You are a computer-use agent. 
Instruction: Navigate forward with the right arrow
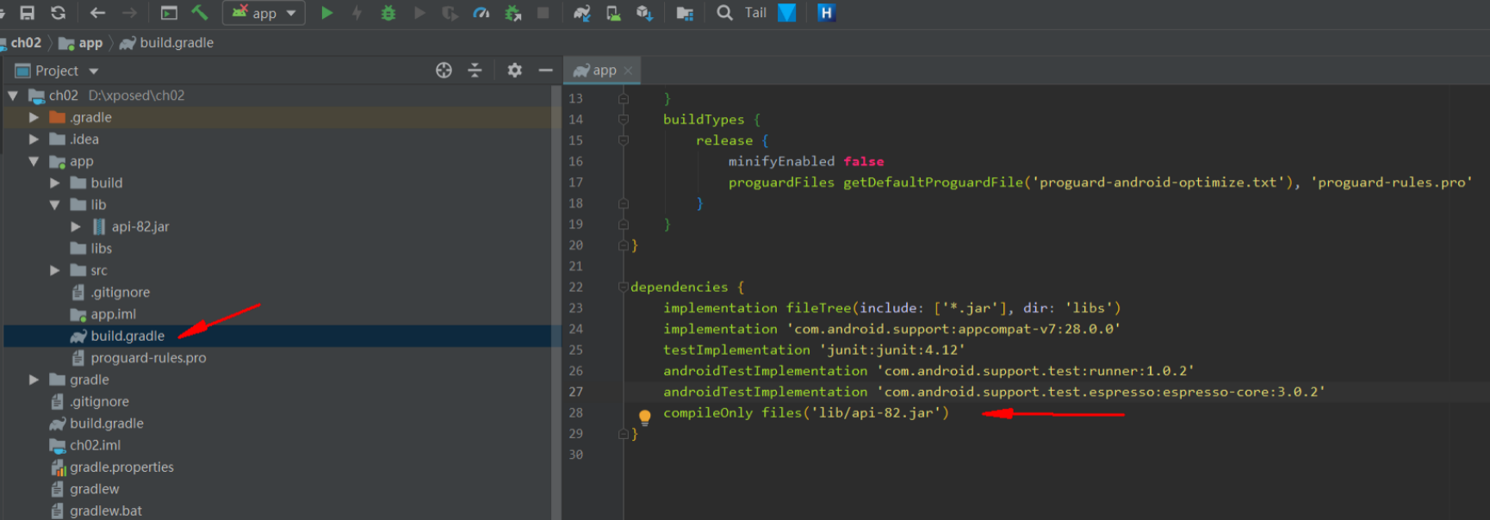click(x=129, y=13)
